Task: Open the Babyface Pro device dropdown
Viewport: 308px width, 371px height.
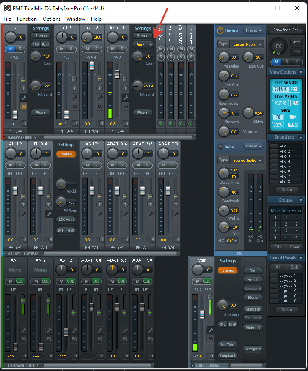Action: pyautogui.click(x=286, y=30)
